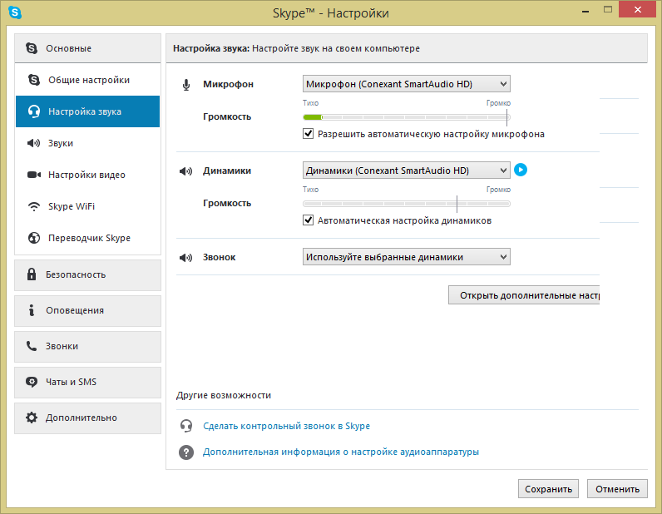This screenshot has height=514, width=662.
Task: Open the Основные section
Action: point(88,48)
